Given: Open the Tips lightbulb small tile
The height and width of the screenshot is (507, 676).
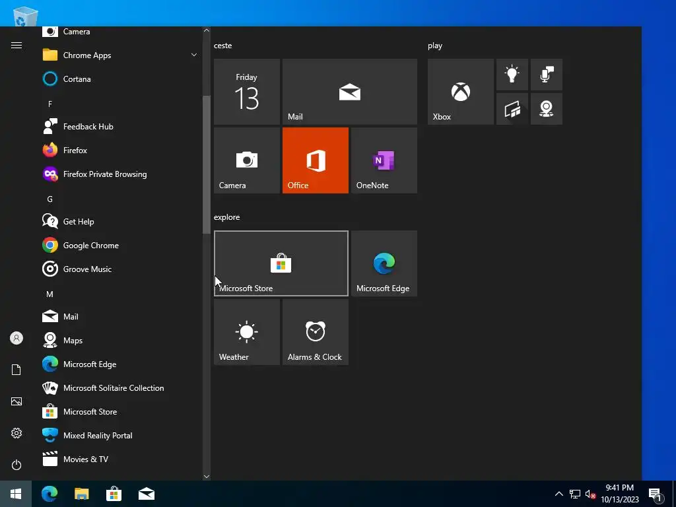Looking at the screenshot, I should (512, 75).
